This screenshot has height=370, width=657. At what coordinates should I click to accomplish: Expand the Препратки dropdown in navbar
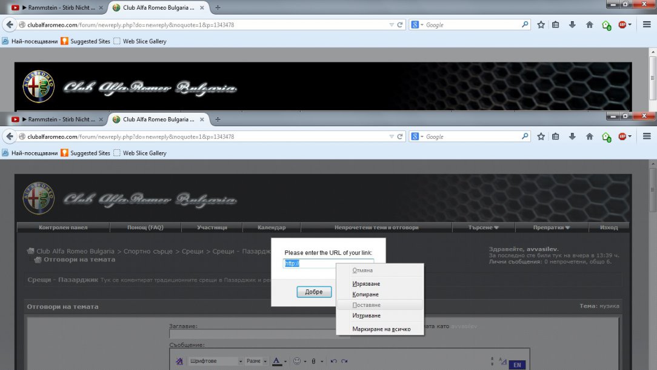(551, 227)
